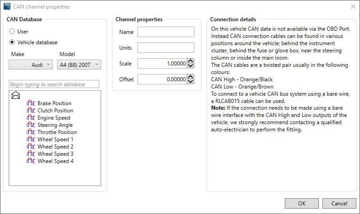
Task: Click the Offset value field
Action: (x=162, y=79)
